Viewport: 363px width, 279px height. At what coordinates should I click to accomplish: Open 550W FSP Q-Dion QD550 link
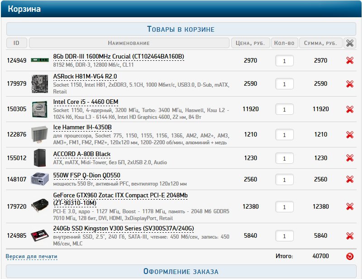tap(86, 176)
